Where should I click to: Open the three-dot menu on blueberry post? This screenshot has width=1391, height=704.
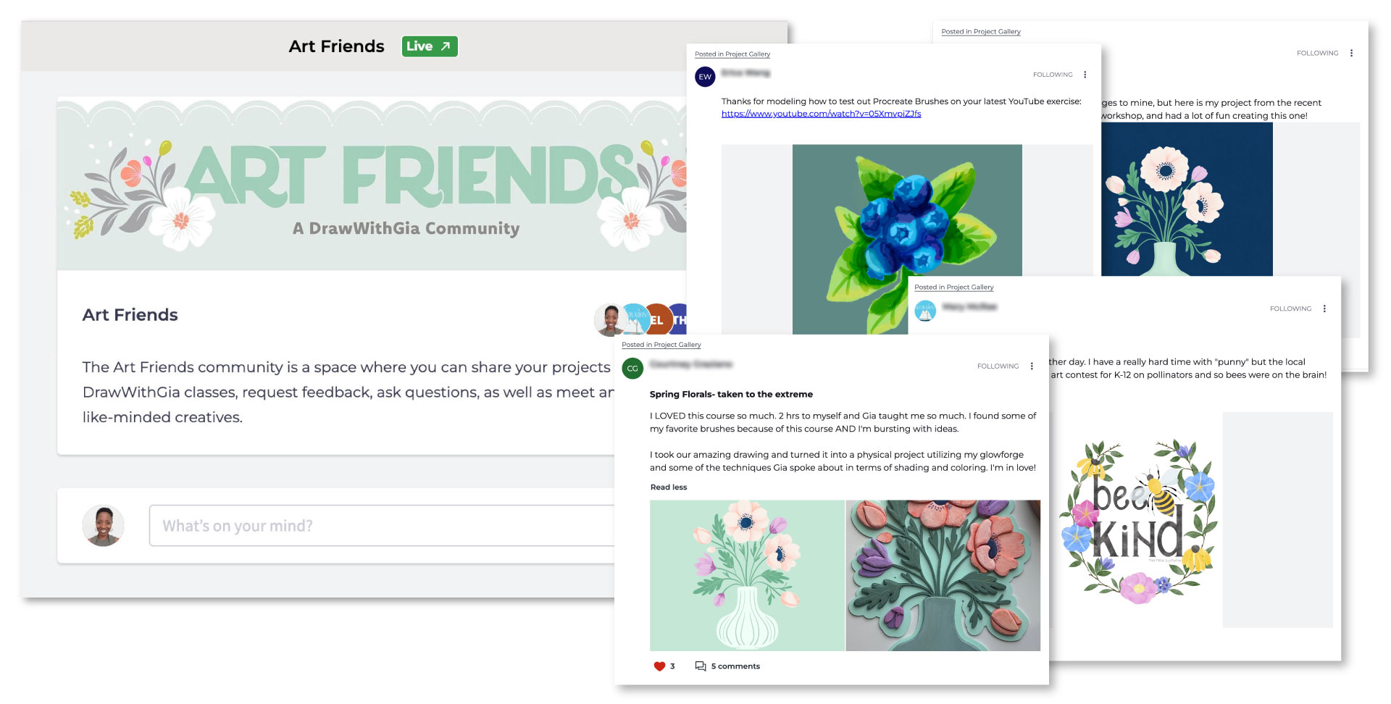[1085, 75]
